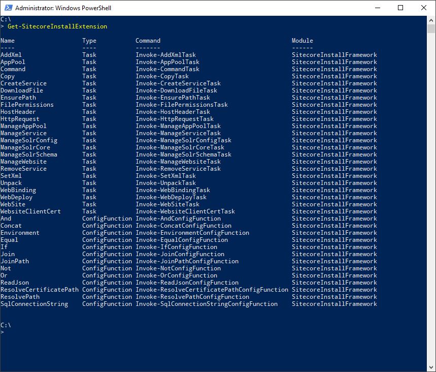Click Task type in the Unpack row

click(89, 183)
